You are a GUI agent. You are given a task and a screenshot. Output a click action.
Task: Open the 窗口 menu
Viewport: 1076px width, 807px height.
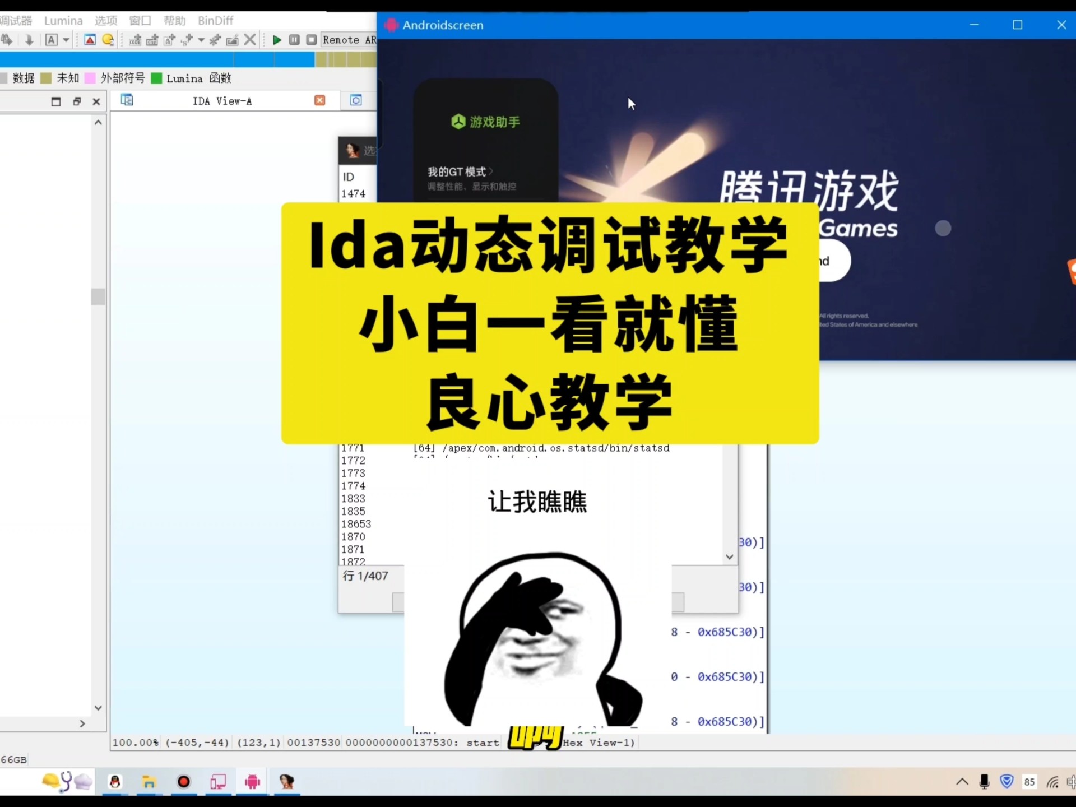140,21
